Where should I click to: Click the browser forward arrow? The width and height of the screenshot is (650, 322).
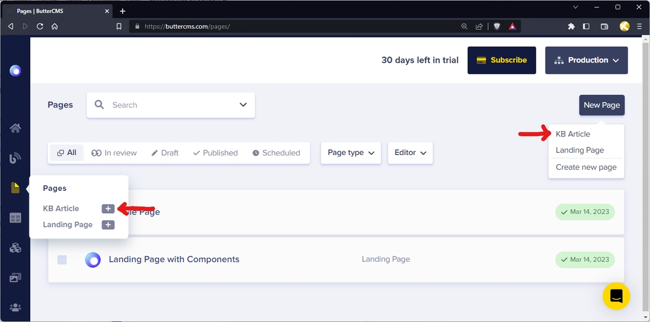tap(25, 26)
